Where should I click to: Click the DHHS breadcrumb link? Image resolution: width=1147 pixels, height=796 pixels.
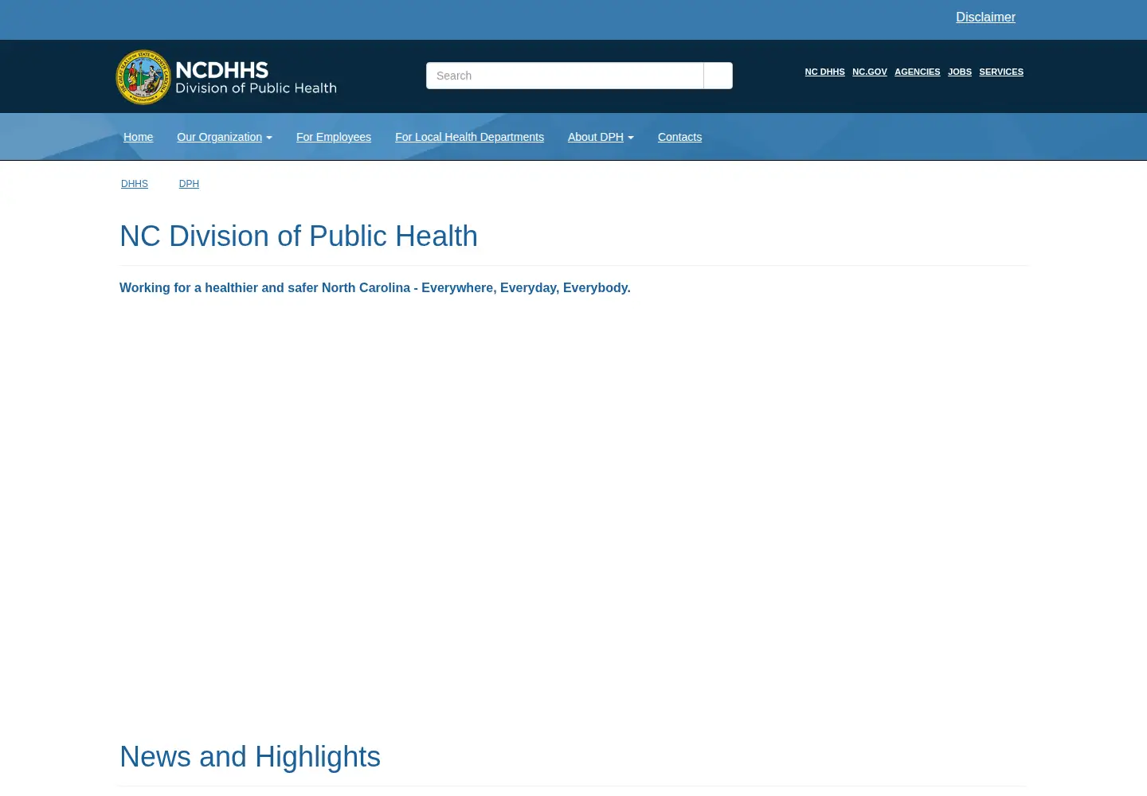(x=135, y=184)
